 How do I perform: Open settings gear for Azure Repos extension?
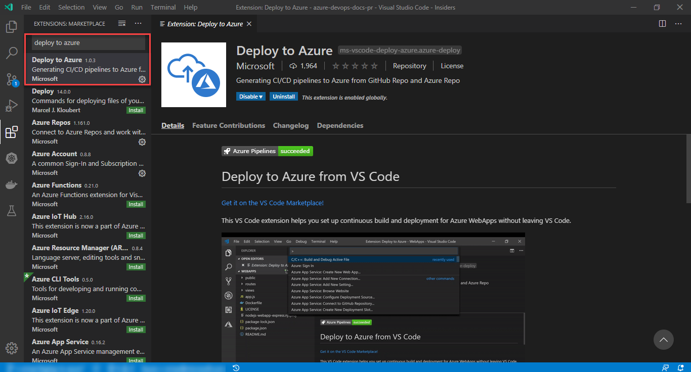click(142, 142)
